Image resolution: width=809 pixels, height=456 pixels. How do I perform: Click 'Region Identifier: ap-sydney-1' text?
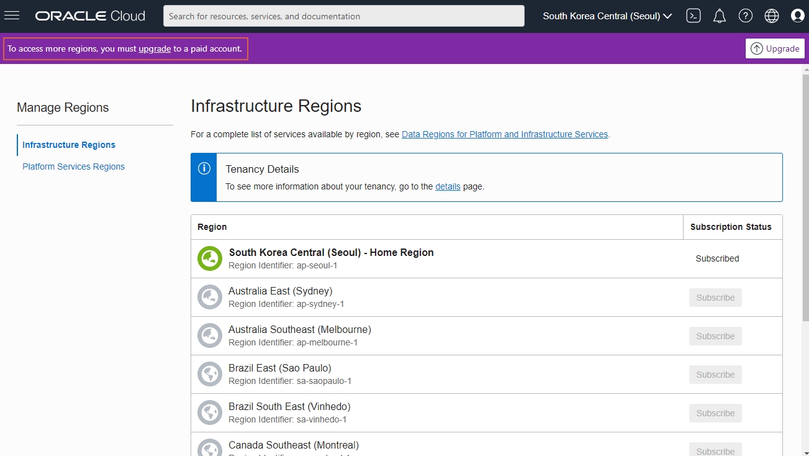pos(286,304)
